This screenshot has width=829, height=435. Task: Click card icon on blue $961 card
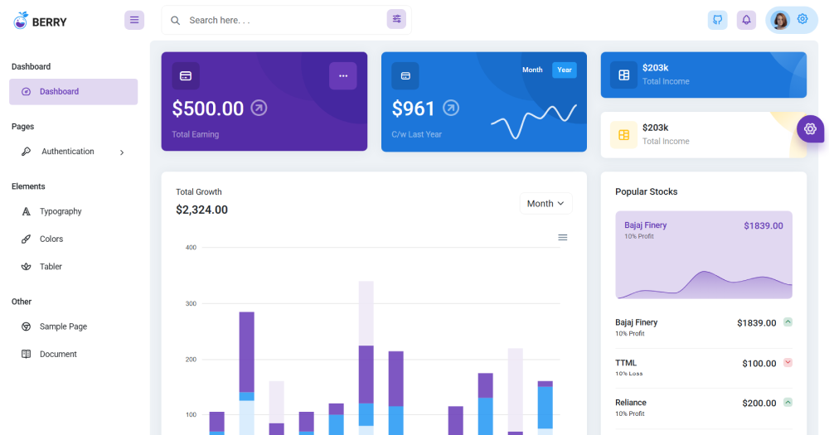point(405,76)
